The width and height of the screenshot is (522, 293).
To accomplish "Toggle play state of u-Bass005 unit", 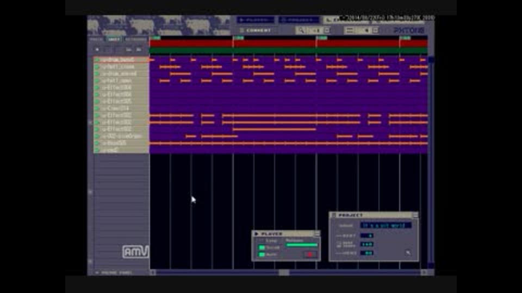I will [x=97, y=143].
